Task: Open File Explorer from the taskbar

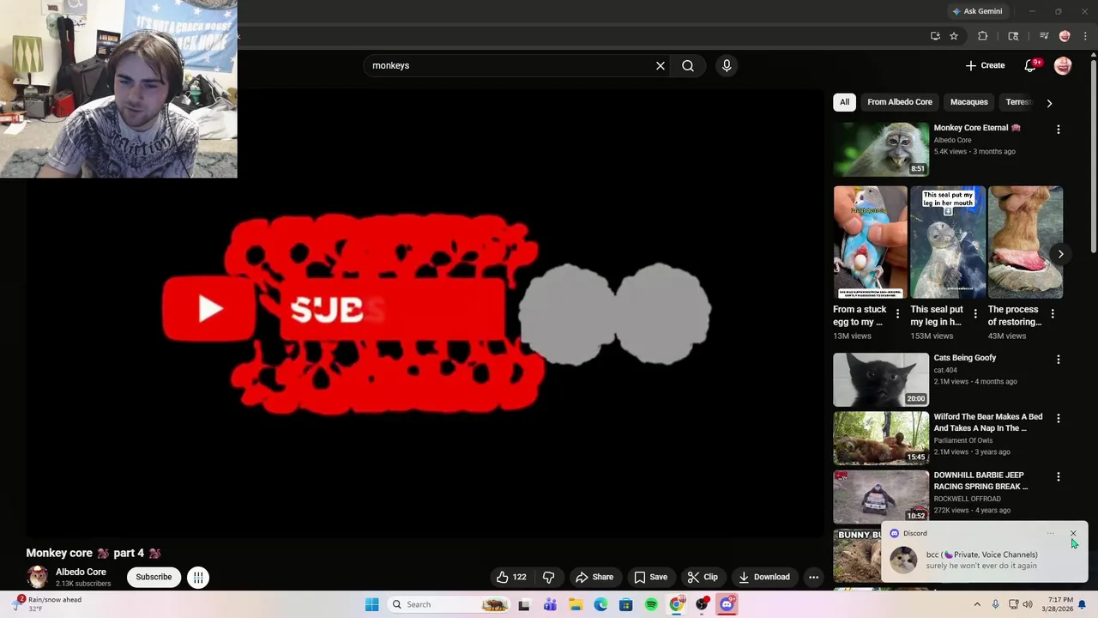Action: tap(576, 604)
